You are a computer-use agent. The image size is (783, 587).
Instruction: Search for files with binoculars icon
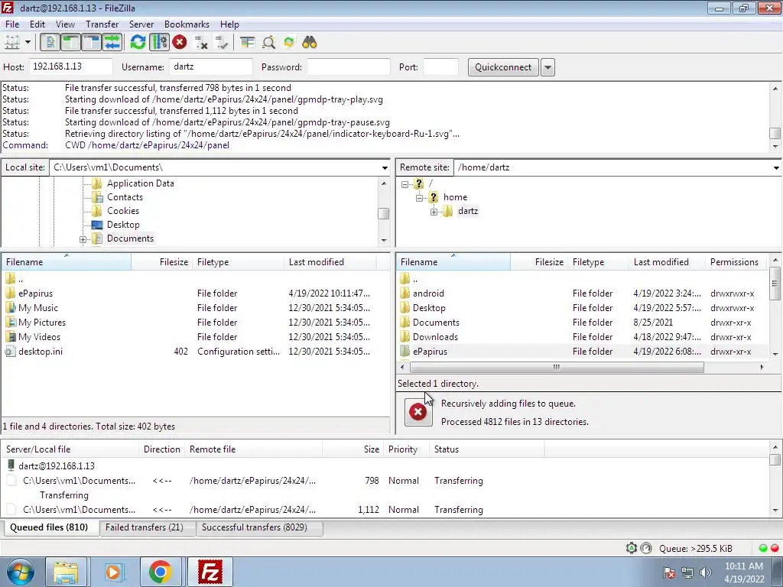[x=310, y=43]
